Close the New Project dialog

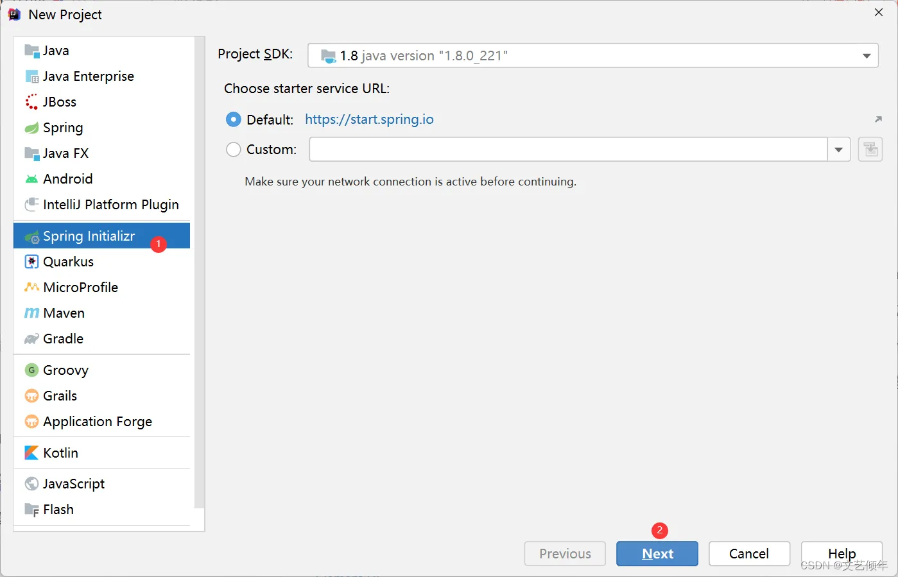(879, 13)
